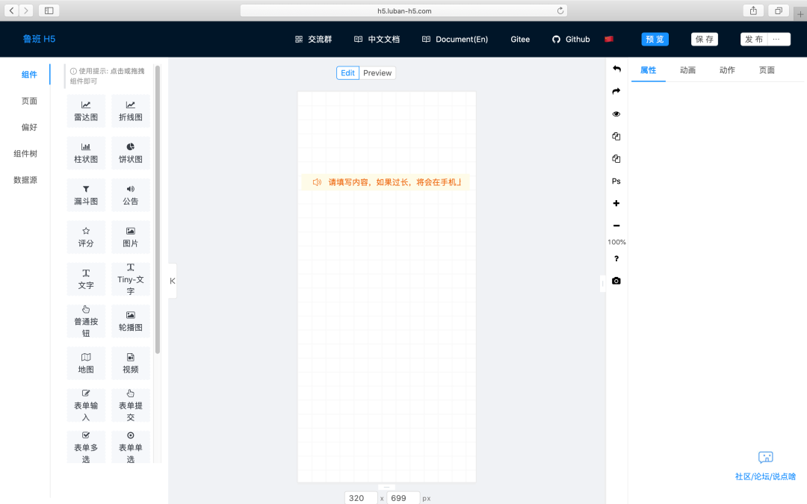The image size is (807, 504).
Task: Collapse the component panel with the side arrow
Action: point(173,281)
